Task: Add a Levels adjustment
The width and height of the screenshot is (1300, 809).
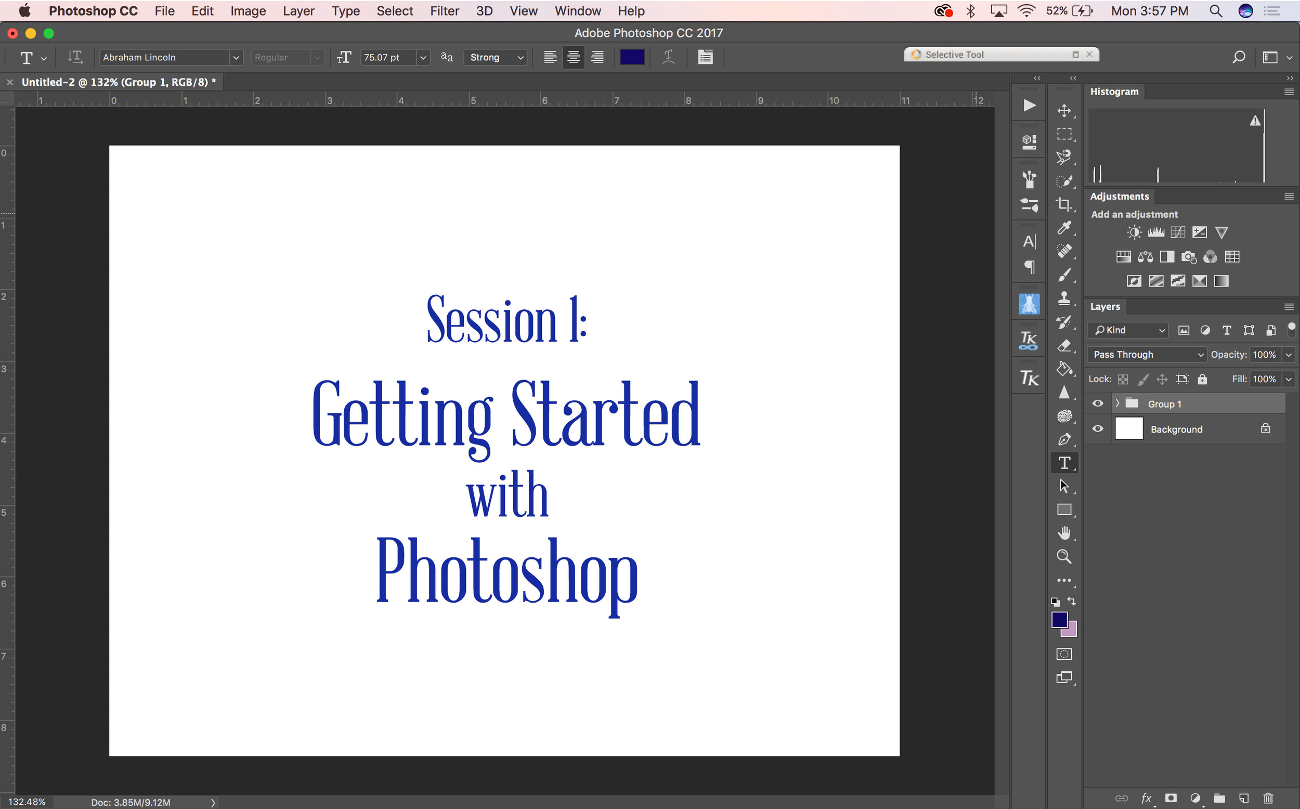Action: click(1155, 232)
